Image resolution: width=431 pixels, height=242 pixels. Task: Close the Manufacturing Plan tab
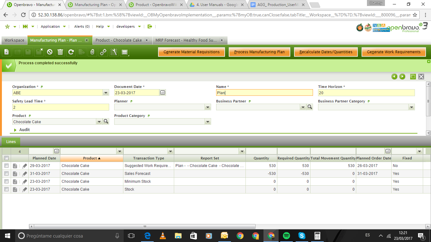point(87,40)
